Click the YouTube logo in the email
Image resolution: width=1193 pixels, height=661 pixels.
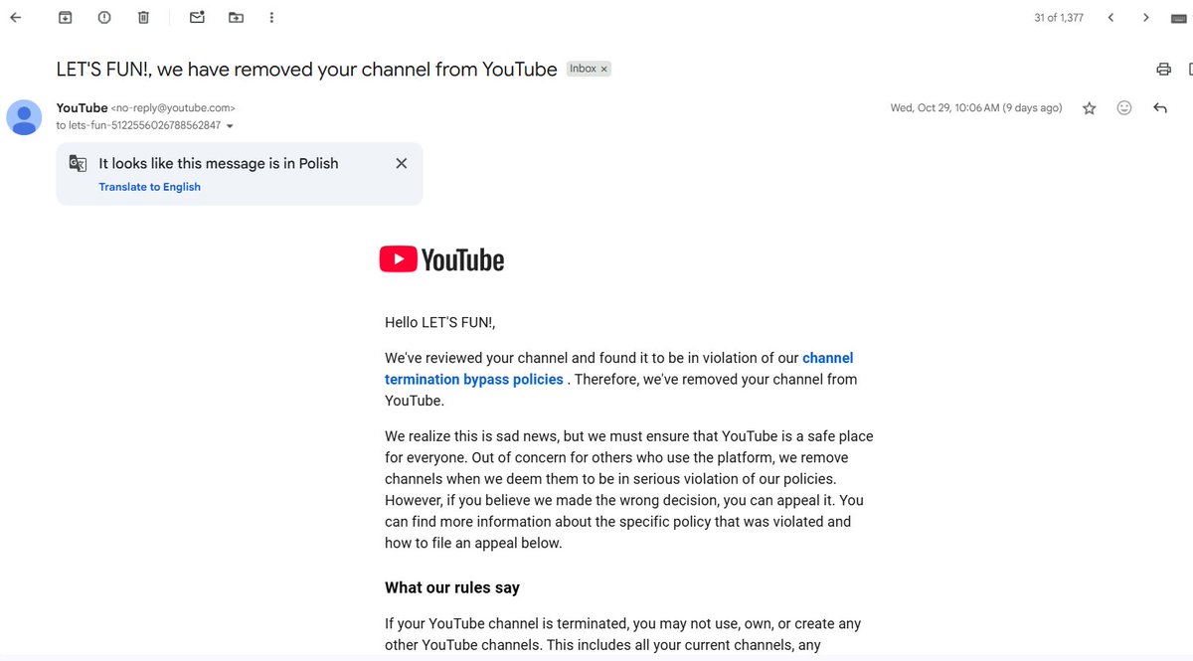tap(441, 259)
